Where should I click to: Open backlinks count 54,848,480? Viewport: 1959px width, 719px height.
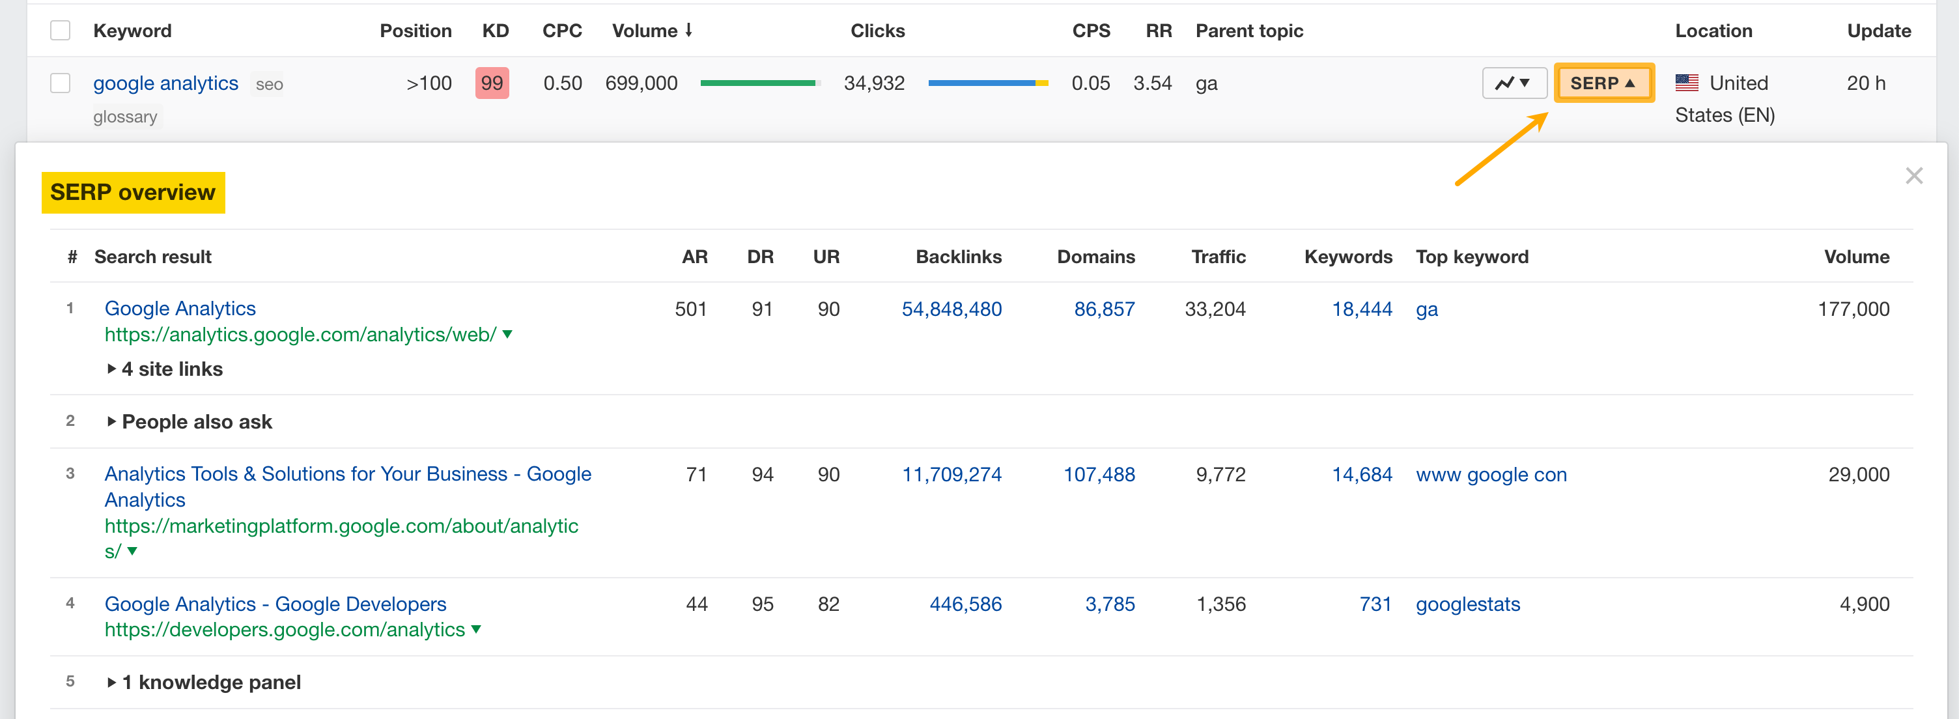951,309
